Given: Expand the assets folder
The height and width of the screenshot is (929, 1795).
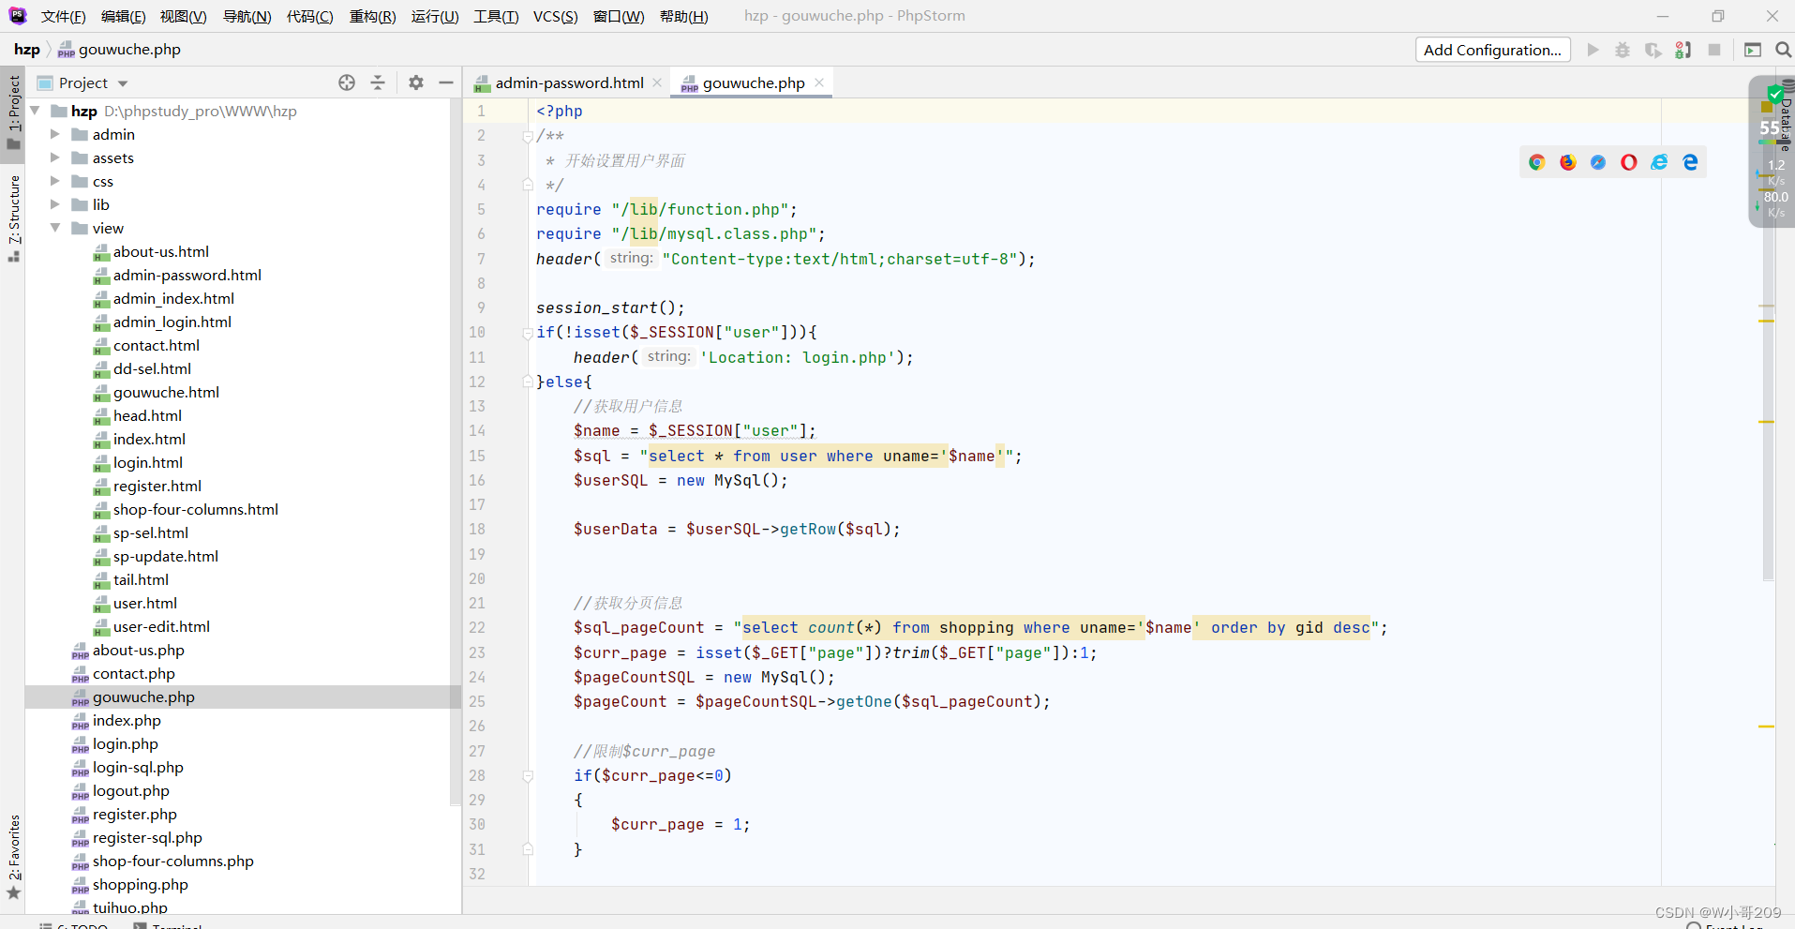Looking at the screenshot, I should 55,157.
